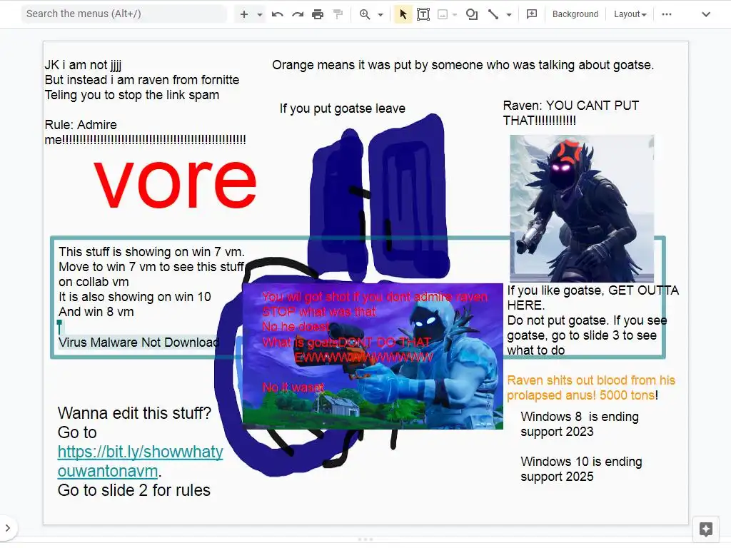
Task: Expand the Line type dropdown arrow
Action: coord(508,14)
